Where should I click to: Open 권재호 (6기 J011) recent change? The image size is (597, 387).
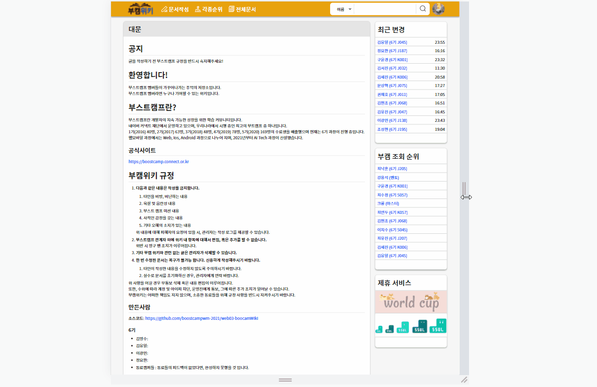[392, 95]
